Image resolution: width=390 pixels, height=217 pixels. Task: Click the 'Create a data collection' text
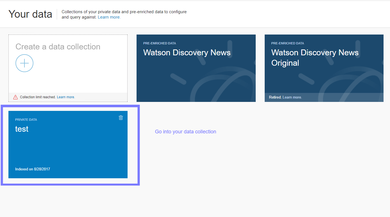(58, 47)
